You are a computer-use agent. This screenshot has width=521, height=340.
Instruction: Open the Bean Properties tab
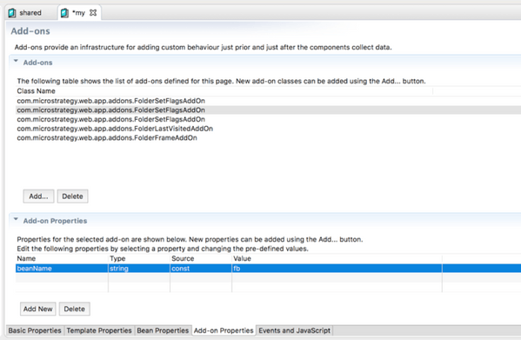click(x=163, y=330)
